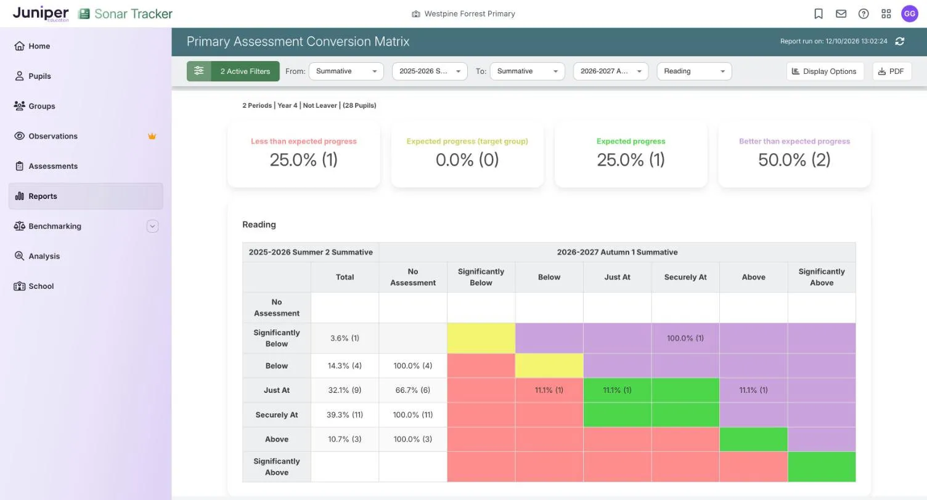
Task: Click the 3.6% (1) total cell
Action: (345, 338)
